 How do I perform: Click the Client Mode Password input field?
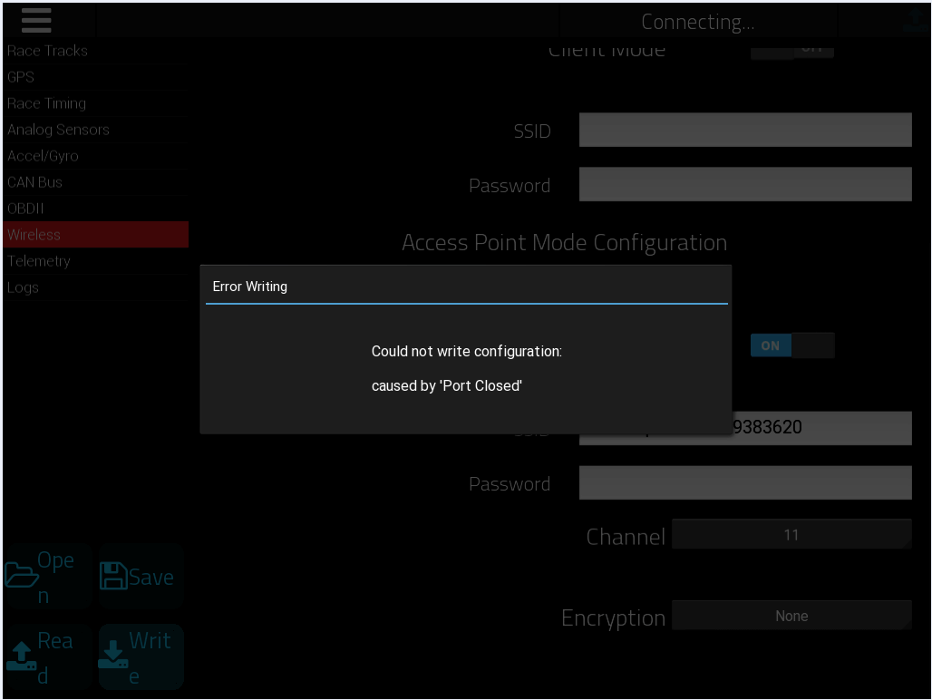click(745, 184)
